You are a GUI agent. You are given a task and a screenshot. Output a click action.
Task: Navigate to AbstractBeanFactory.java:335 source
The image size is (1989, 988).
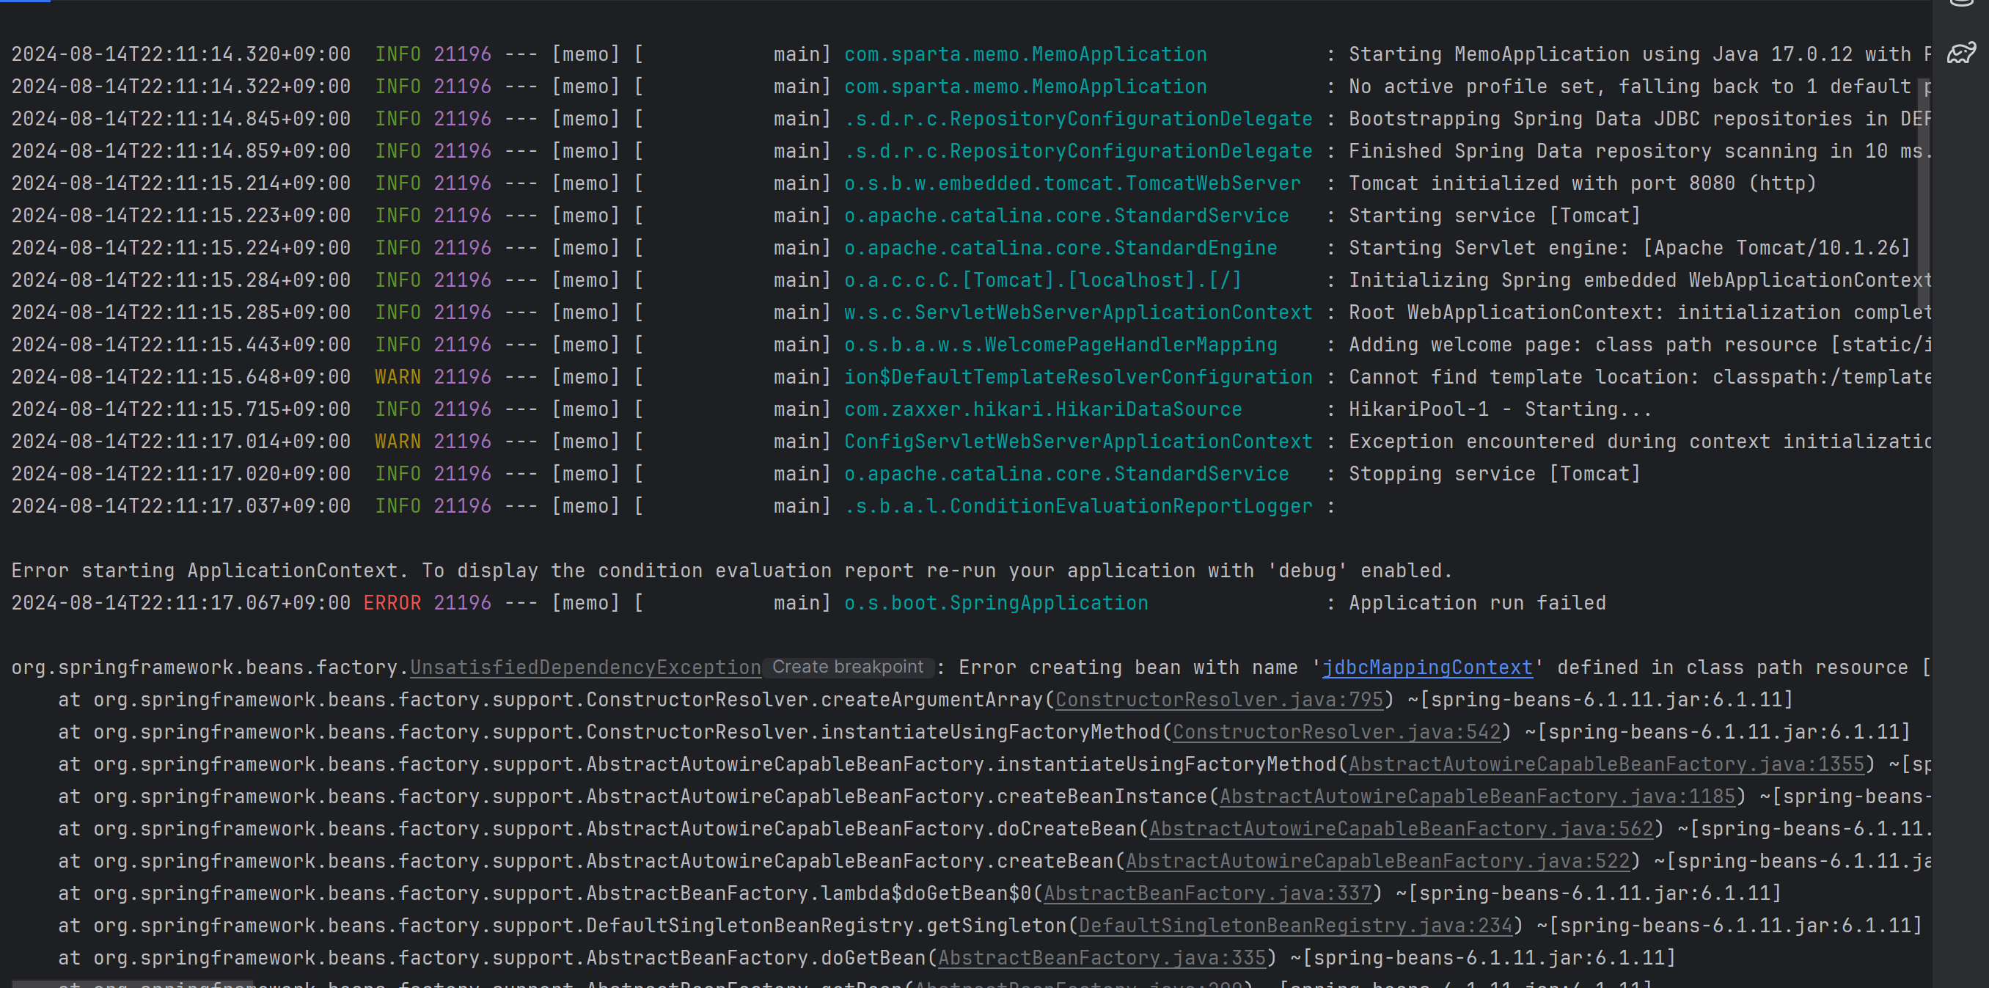pos(1102,958)
